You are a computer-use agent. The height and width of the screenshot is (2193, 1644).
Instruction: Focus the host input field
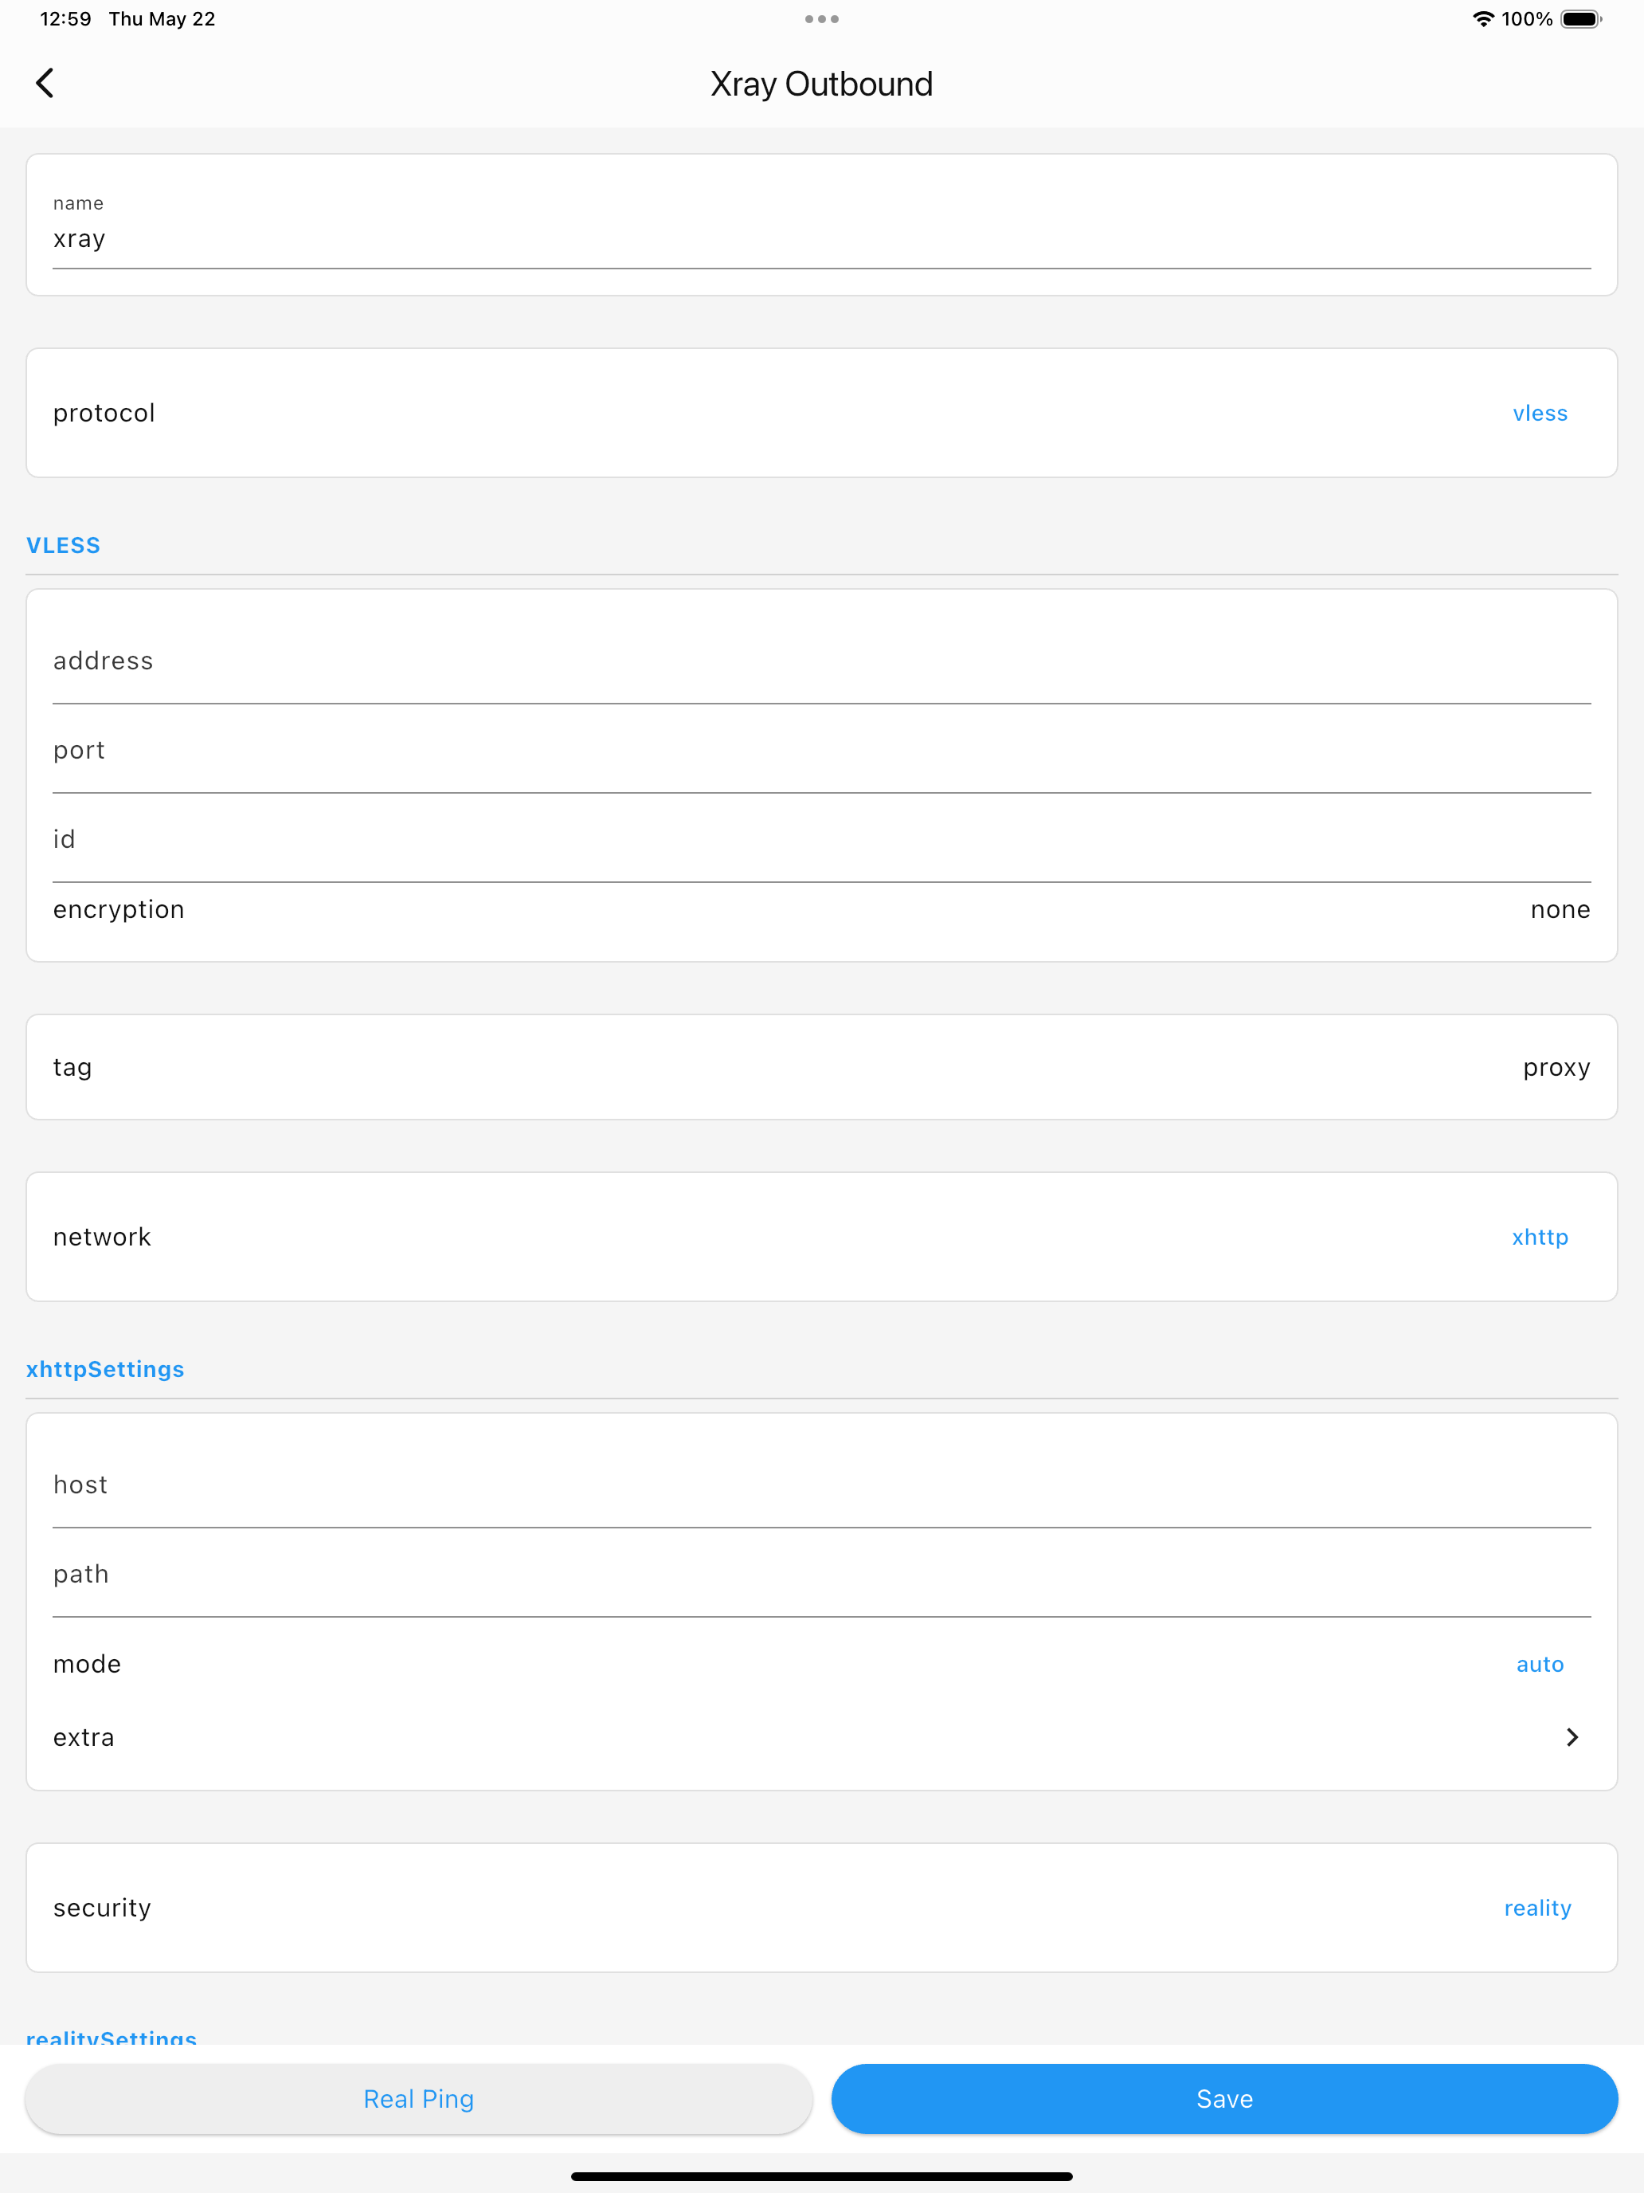(821, 1484)
